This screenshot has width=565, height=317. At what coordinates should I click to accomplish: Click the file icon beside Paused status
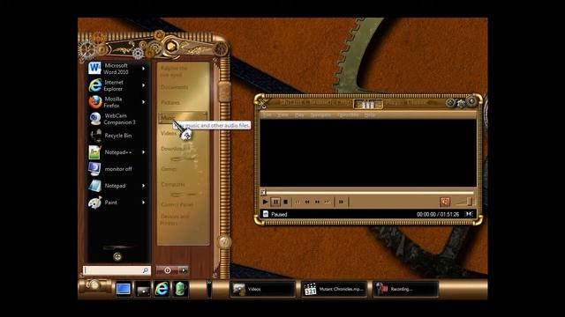(x=266, y=214)
